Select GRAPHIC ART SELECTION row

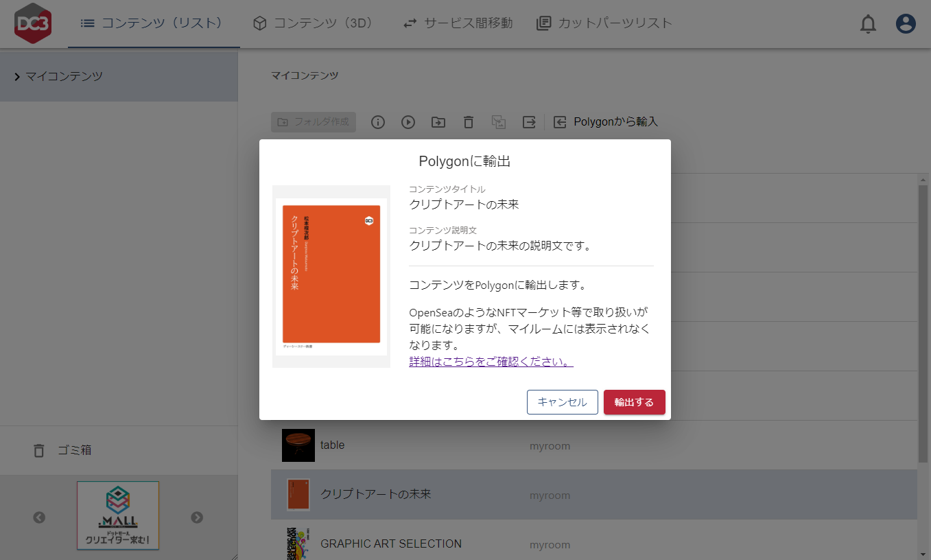click(594, 540)
